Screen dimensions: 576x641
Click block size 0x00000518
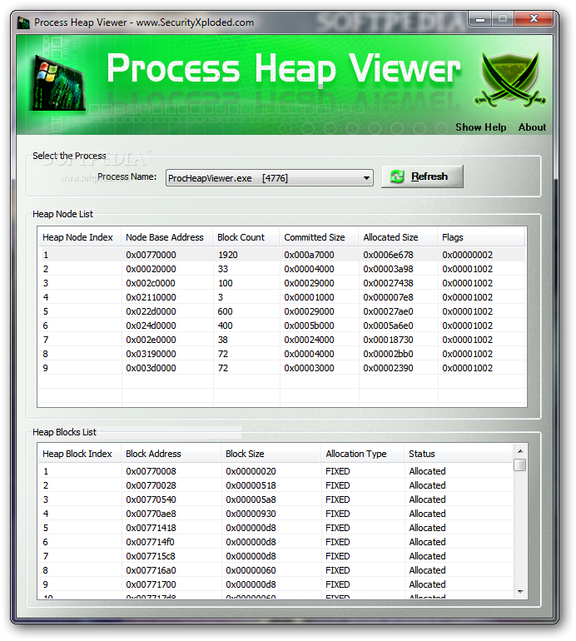251,485
